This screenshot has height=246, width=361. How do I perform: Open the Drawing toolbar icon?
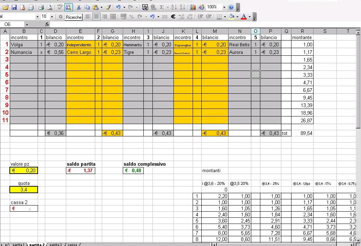point(201,7)
